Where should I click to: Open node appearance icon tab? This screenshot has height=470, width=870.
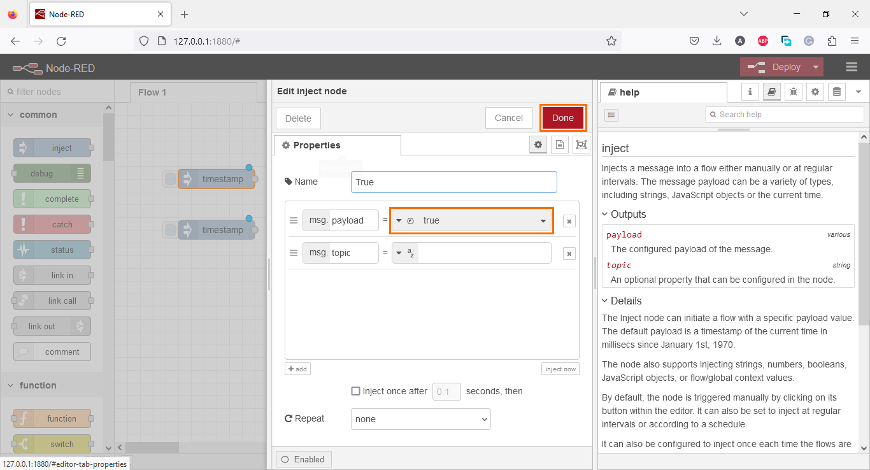tap(581, 145)
